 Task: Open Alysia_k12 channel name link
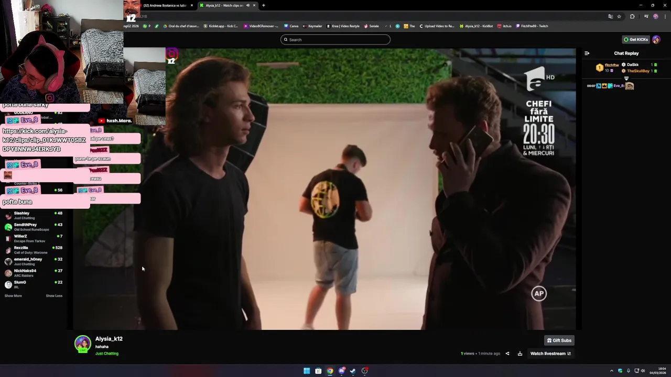[x=109, y=339]
